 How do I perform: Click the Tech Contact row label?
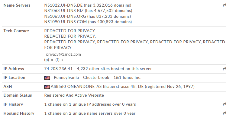pyautogui.click(x=16, y=31)
